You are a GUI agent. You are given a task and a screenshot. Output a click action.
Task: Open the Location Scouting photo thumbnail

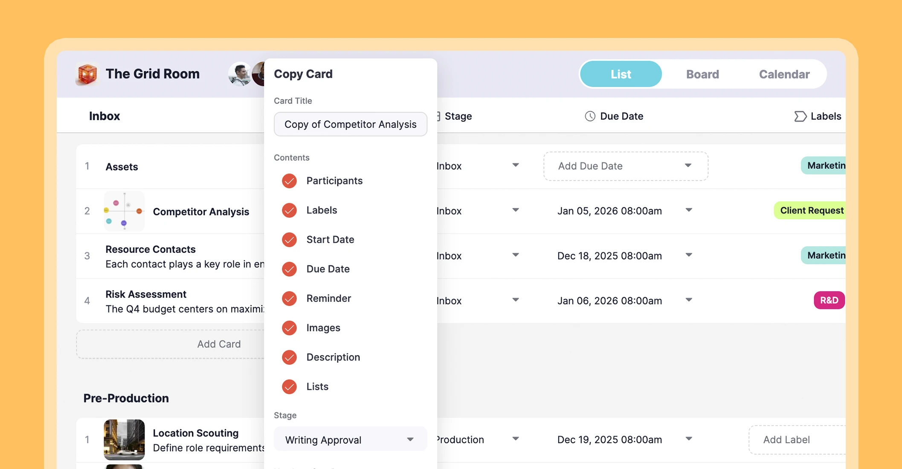pyautogui.click(x=124, y=440)
